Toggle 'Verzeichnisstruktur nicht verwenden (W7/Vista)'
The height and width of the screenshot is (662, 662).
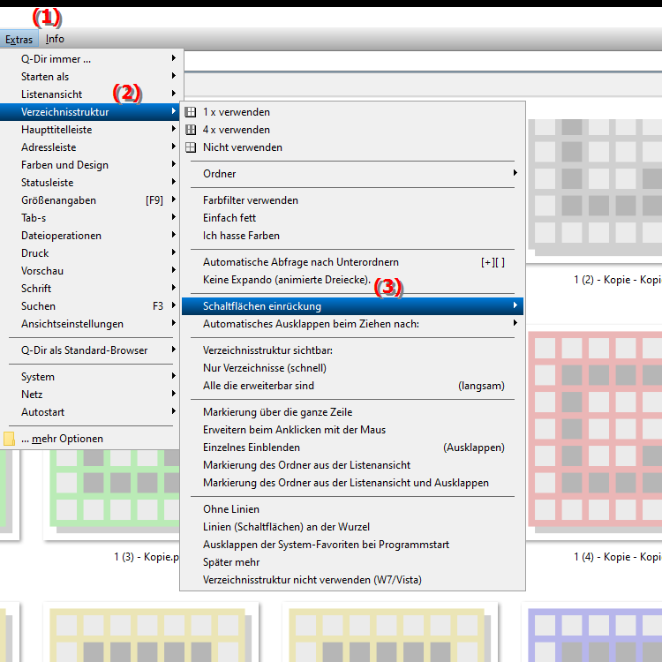[x=352, y=580]
